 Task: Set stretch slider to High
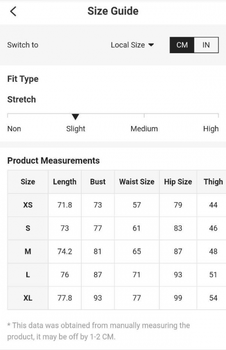coord(211,128)
